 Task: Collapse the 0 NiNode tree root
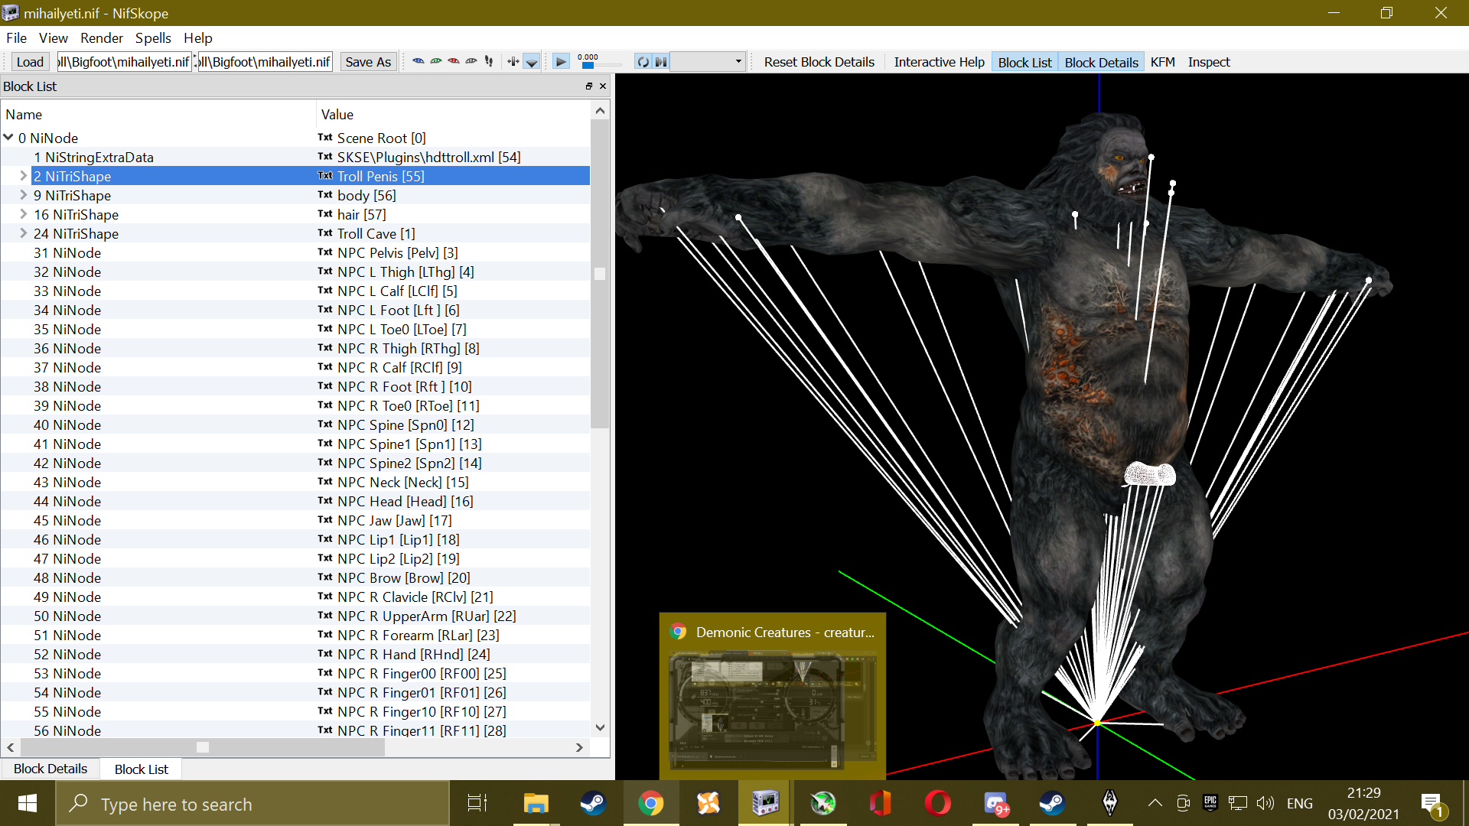tap(8, 138)
